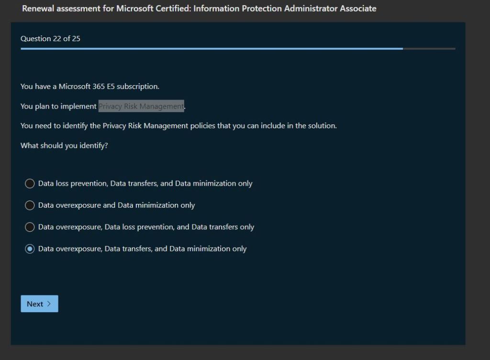Viewport: 490px width, 360px height.
Task: Click the 'You plan to implement' text
Action: coord(58,106)
